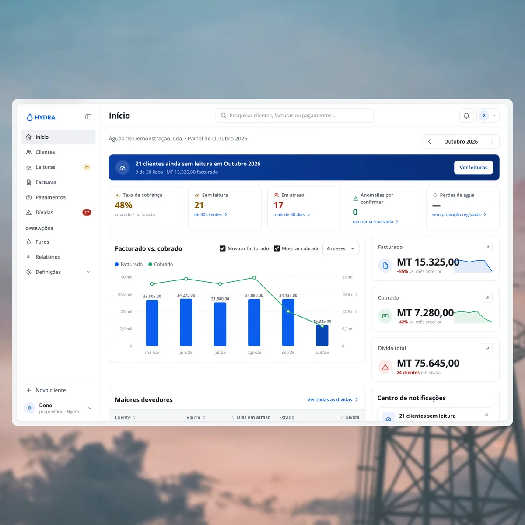The image size is (525, 525).
Task: Open the Clientes page
Action: (58, 152)
